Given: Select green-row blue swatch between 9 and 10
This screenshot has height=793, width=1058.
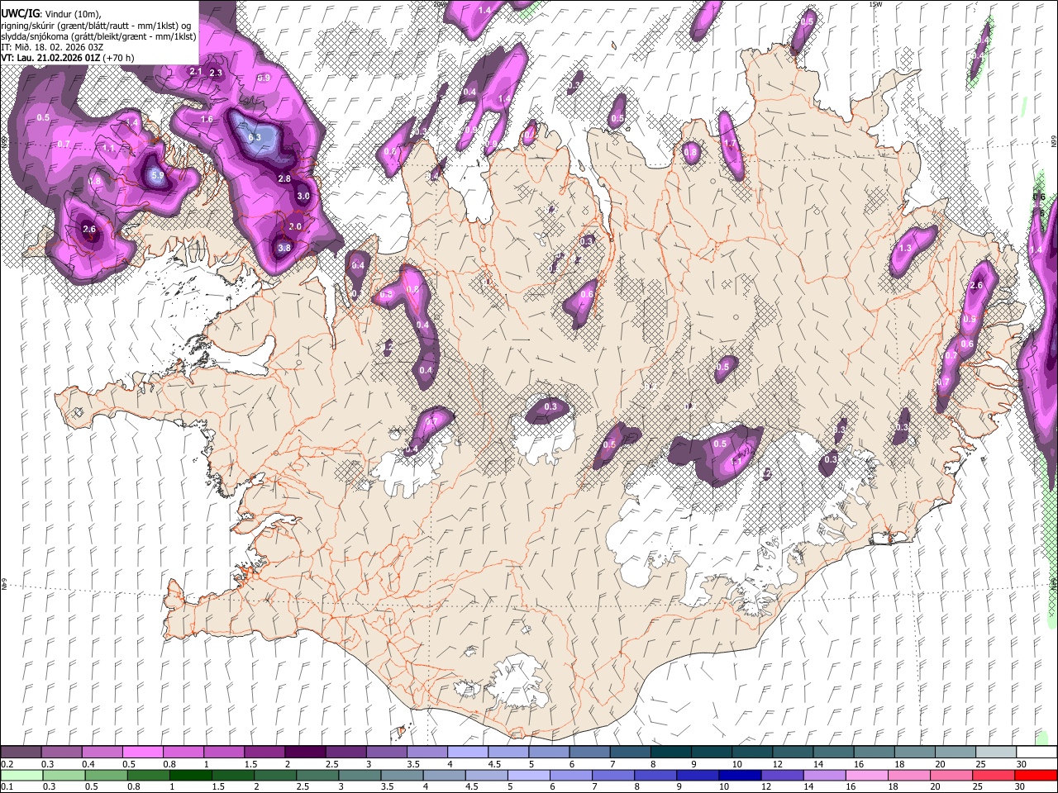Looking at the screenshot, I should pyautogui.click(x=698, y=775).
